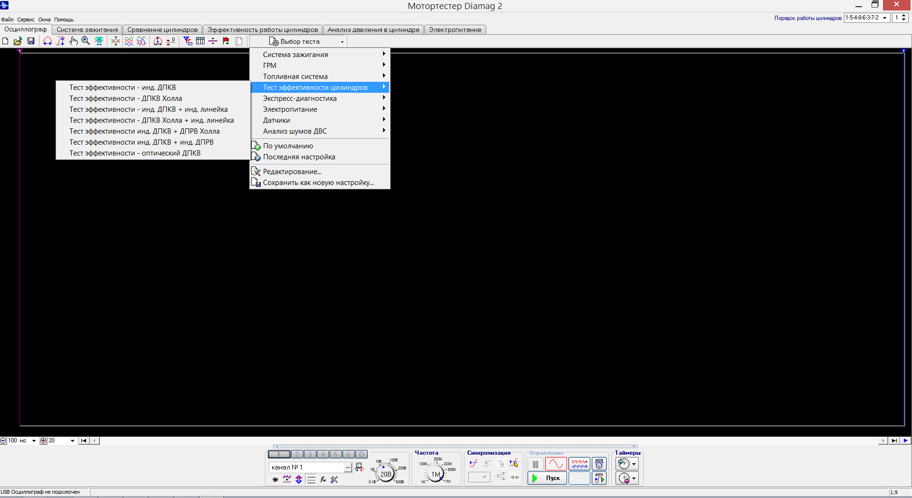Click the wrench tools icon for channel
The width and height of the screenshot is (912, 498).
tap(334, 480)
